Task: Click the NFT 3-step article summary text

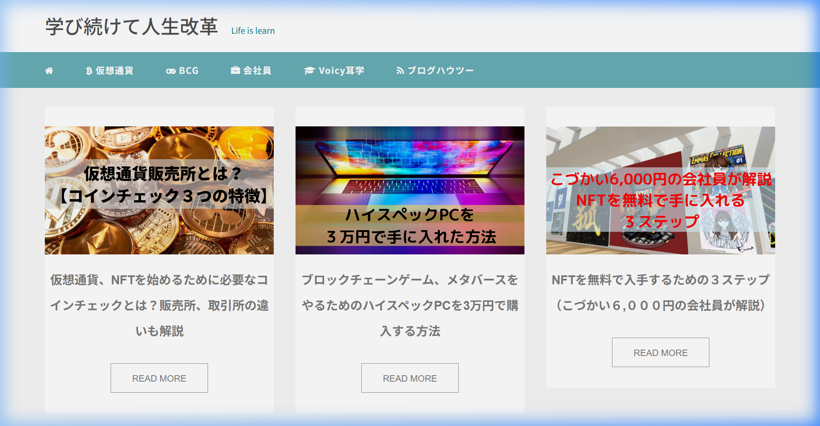Action: (x=660, y=292)
